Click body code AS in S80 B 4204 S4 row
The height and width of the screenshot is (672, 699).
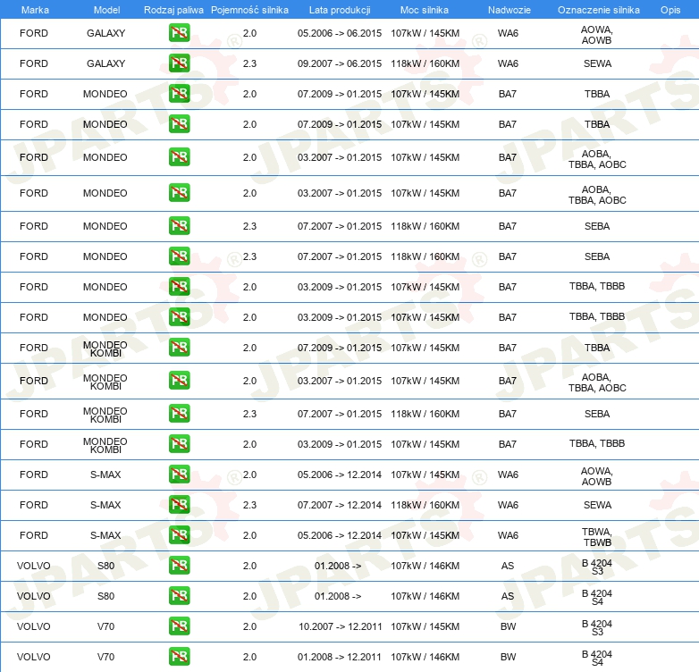(x=508, y=596)
